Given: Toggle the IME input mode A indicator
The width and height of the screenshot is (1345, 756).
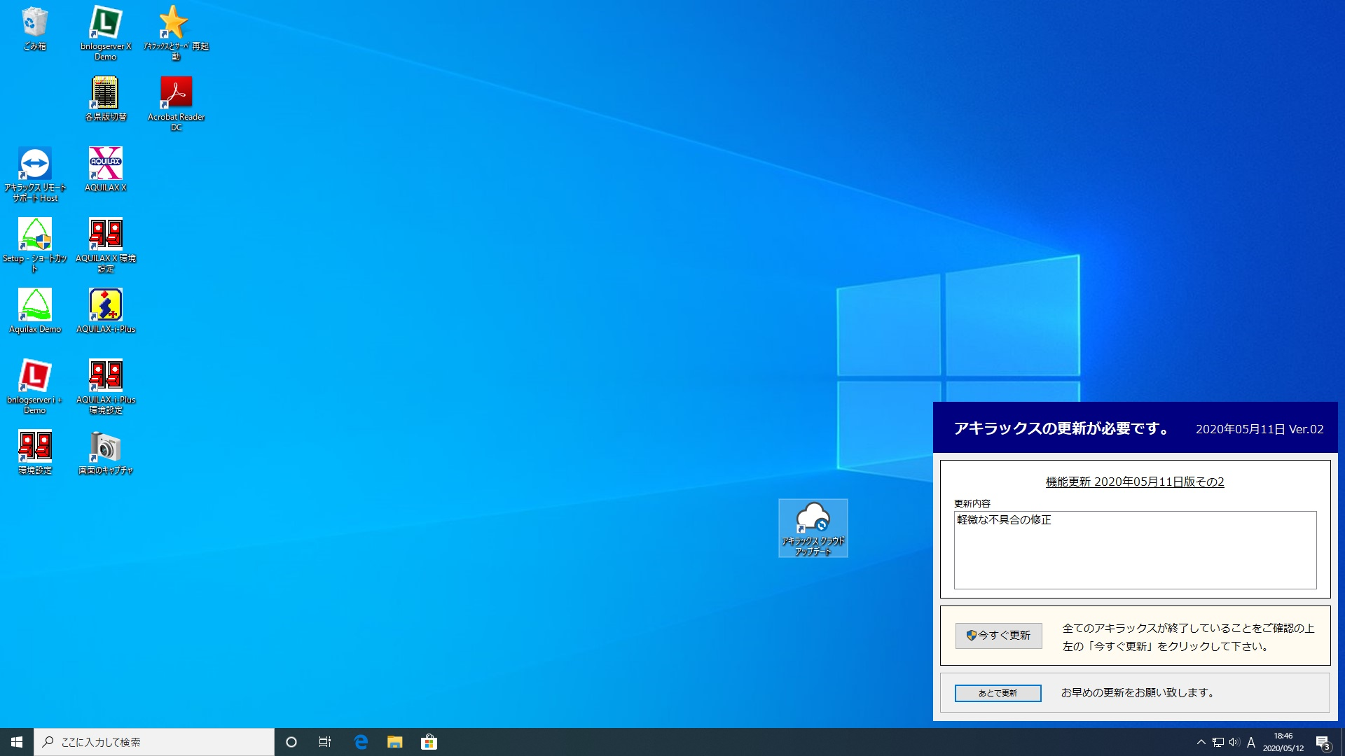Looking at the screenshot, I should pos(1251,742).
